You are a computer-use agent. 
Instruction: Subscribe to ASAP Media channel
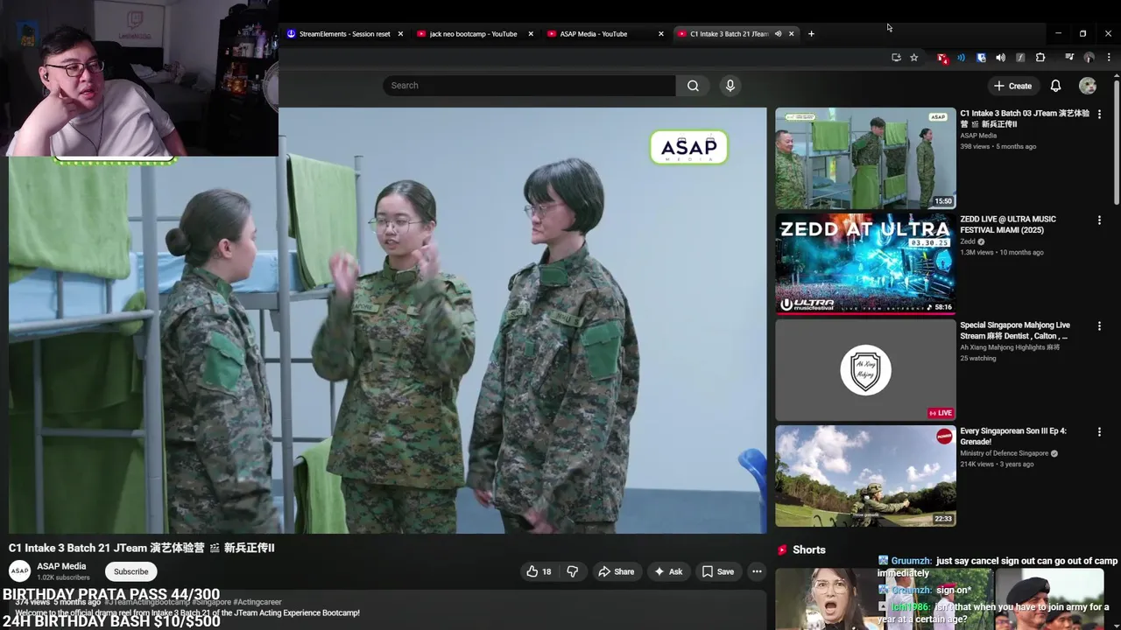[x=130, y=571]
